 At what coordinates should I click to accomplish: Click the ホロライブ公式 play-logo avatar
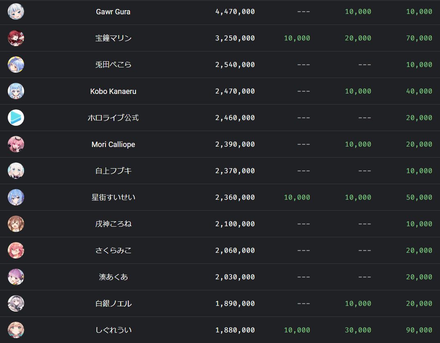(16, 118)
